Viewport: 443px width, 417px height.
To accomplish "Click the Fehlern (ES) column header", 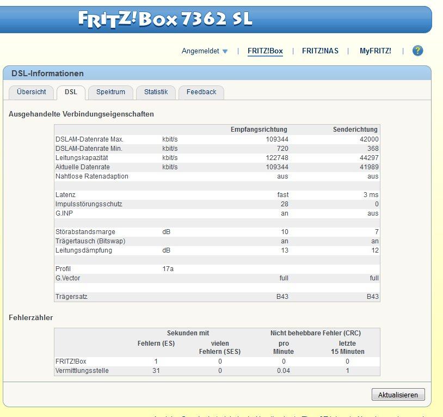I will (156, 344).
